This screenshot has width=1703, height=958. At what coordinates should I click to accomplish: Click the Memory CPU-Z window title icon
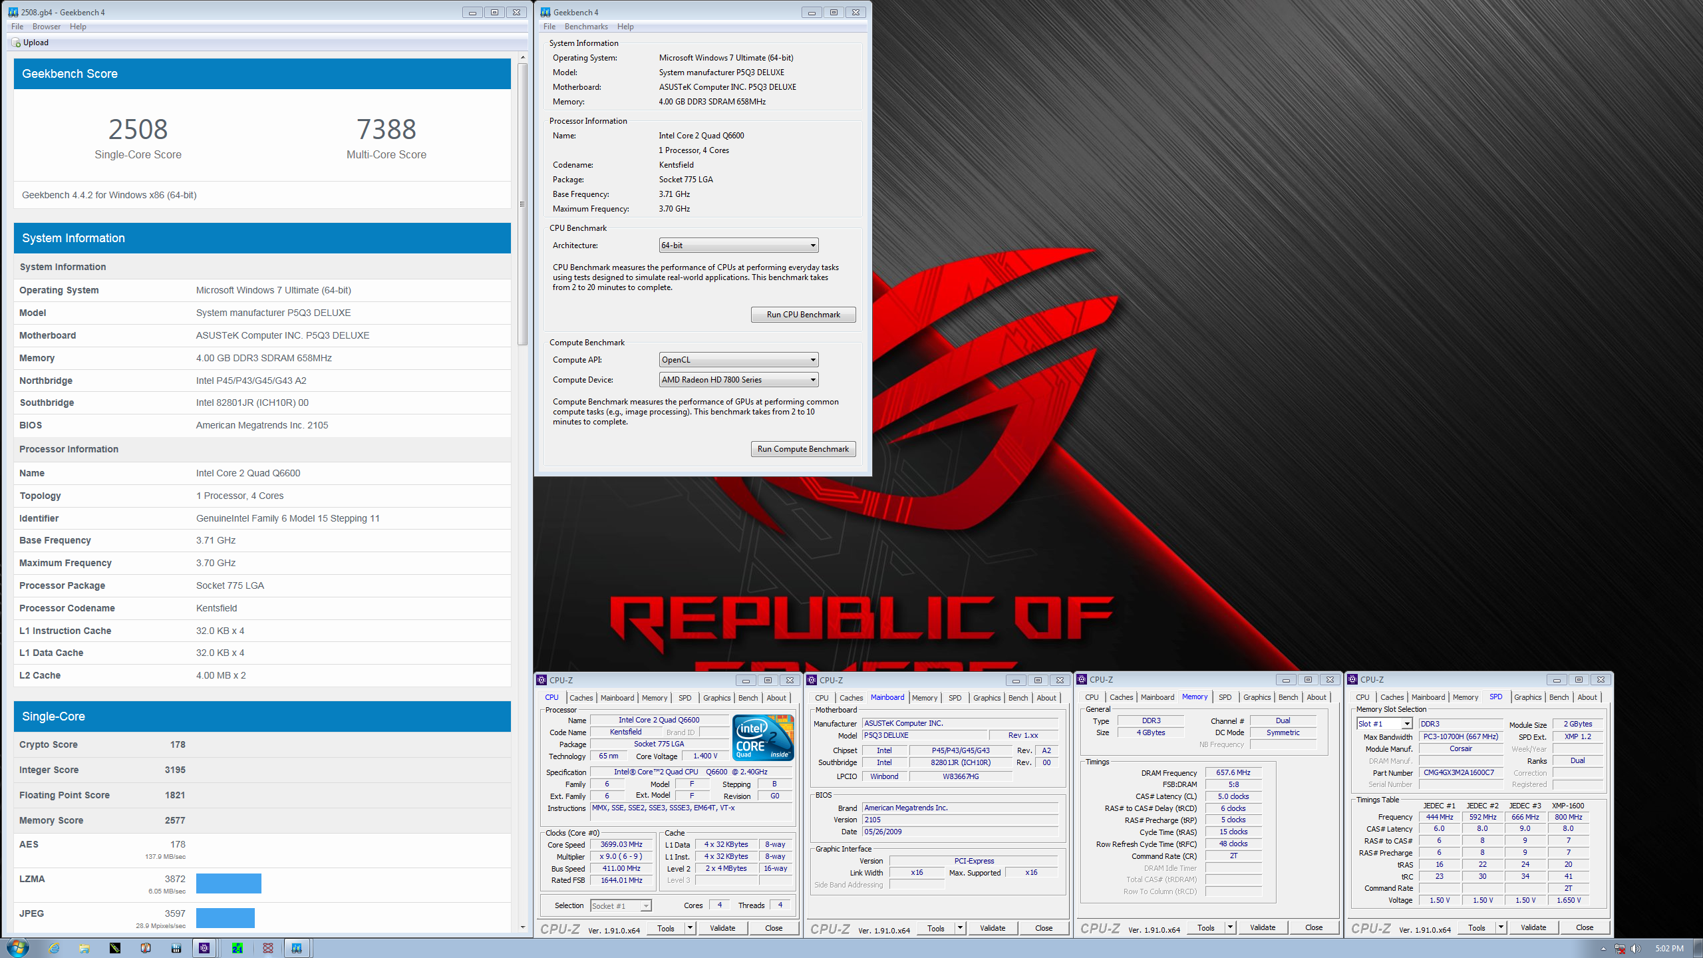[1082, 679]
